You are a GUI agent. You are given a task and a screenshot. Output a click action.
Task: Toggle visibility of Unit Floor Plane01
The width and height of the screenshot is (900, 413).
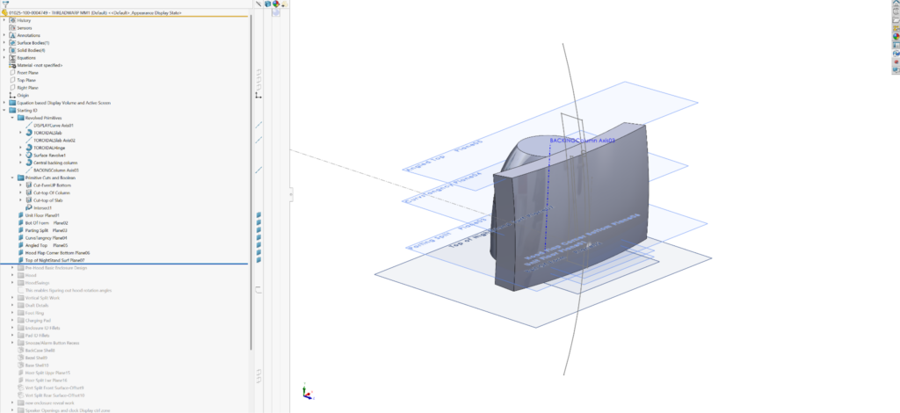pyautogui.click(x=259, y=215)
